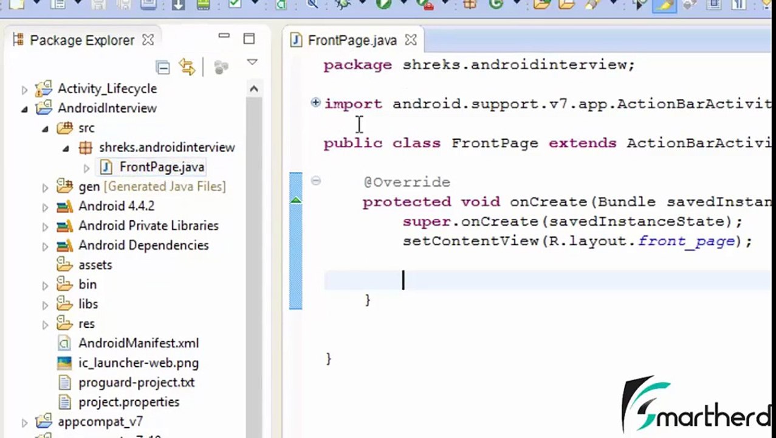Click the import android.support.v7 line
Image resolution: width=776 pixels, height=438 pixels.
pos(548,103)
